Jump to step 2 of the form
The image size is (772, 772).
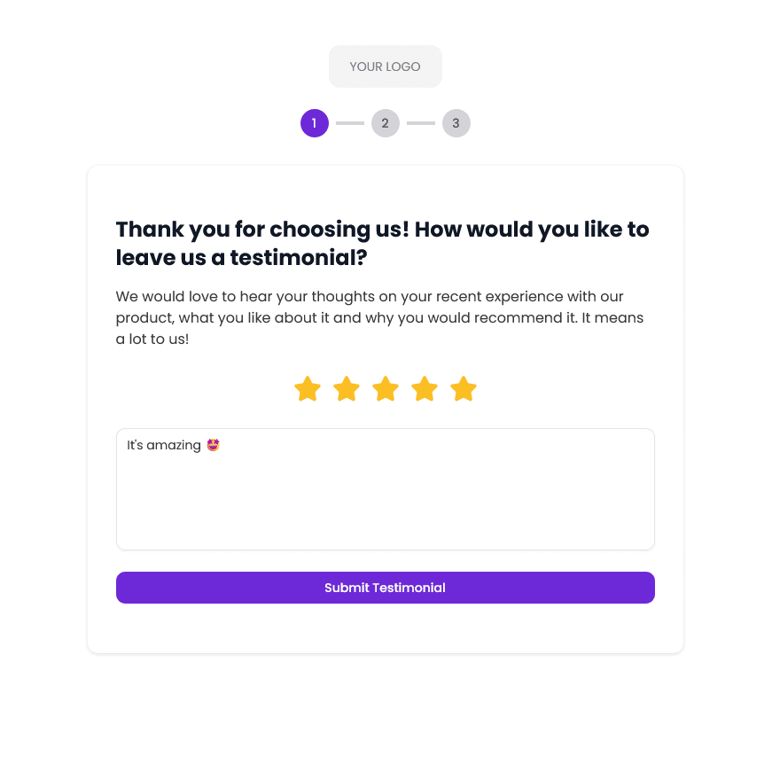(x=386, y=123)
